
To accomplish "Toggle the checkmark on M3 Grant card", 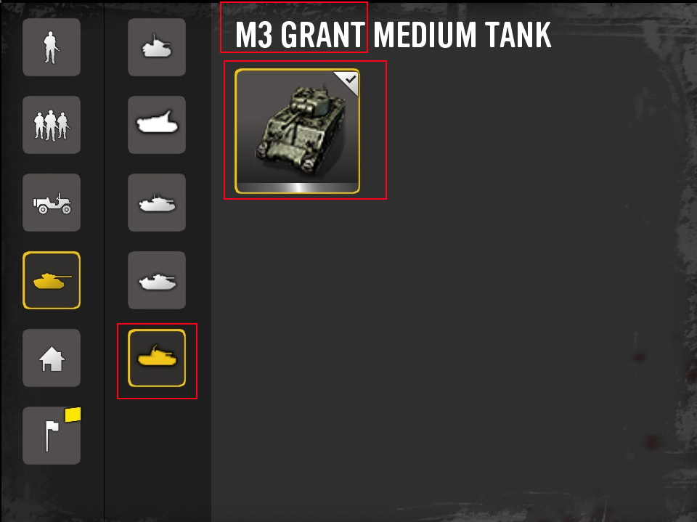I will point(351,79).
